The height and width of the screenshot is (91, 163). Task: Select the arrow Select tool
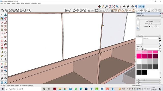(x=2, y=15)
